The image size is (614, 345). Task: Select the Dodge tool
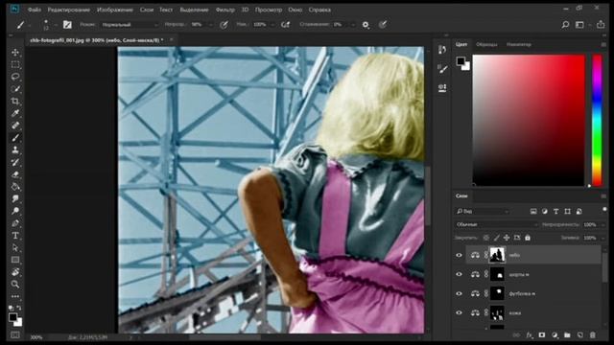(x=15, y=211)
